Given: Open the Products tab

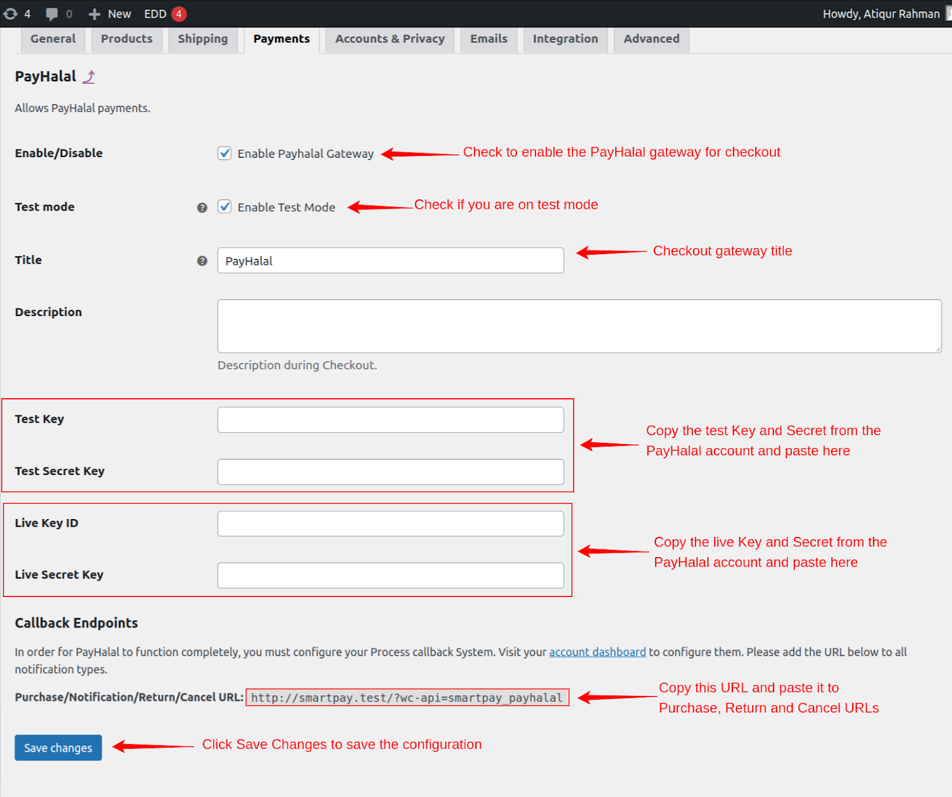Looking at the screenshot, I should pyautogui.click(x=127, y=39).
